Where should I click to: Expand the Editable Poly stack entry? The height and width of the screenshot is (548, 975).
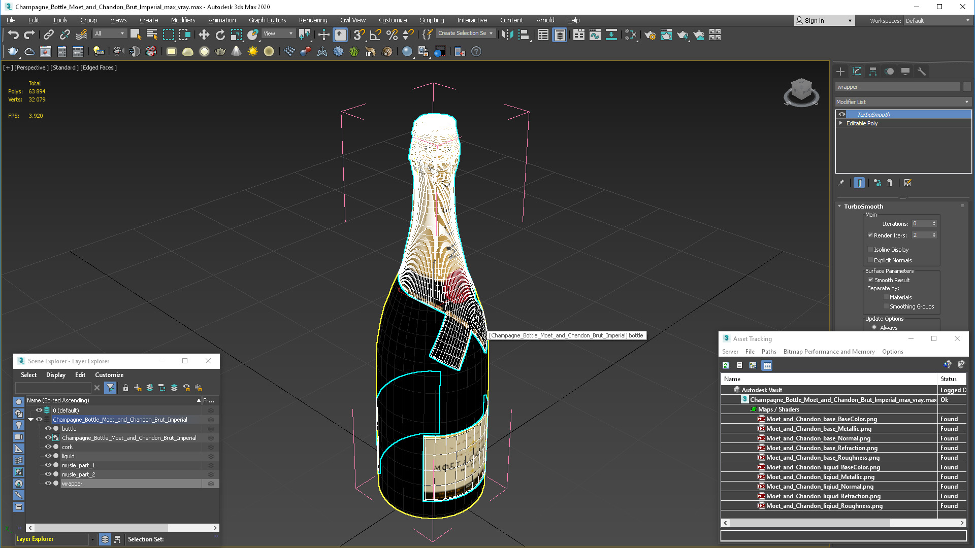tap(841, 123)
